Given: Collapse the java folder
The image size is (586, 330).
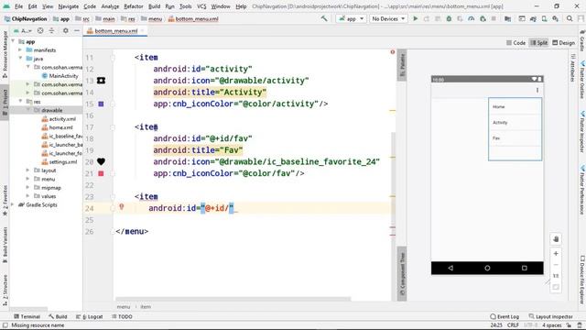Looking at the screenshot, I should pos(20,59).
